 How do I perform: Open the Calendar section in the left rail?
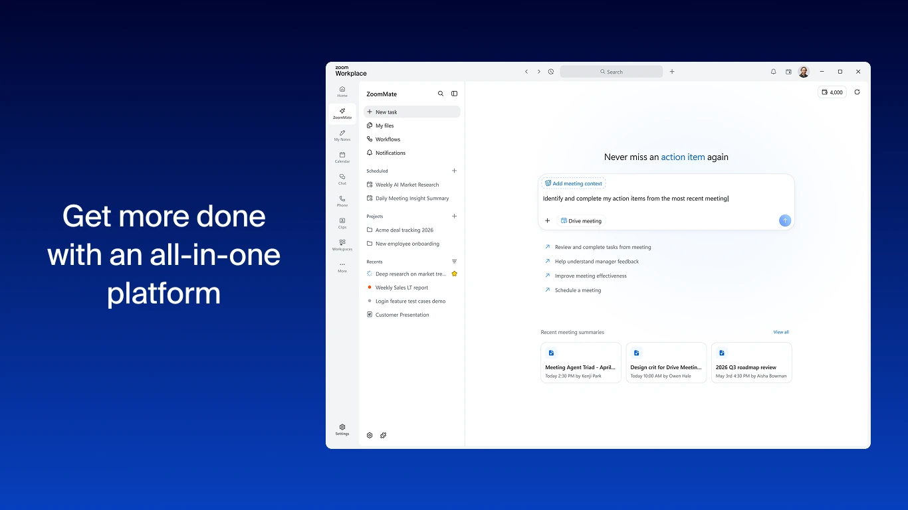coord(342,157)
